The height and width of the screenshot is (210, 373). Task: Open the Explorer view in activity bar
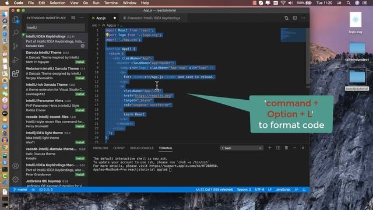(x=16, y=19)
